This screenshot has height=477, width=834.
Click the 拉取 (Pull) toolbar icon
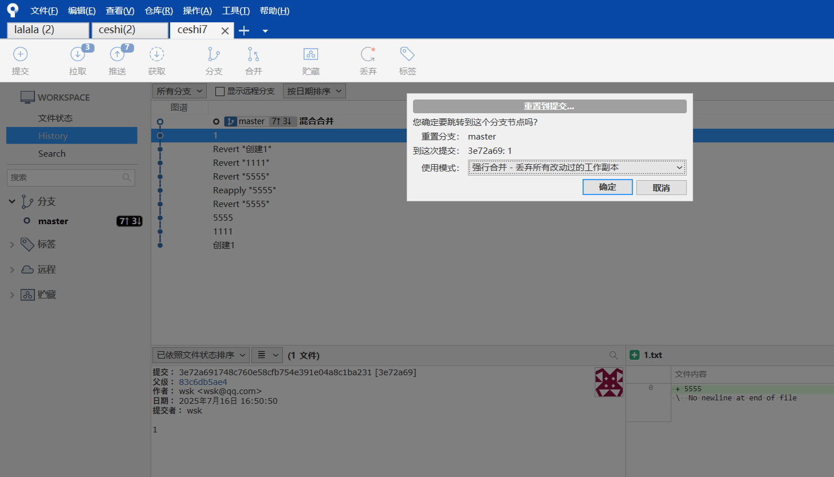[x=77, y=54]
